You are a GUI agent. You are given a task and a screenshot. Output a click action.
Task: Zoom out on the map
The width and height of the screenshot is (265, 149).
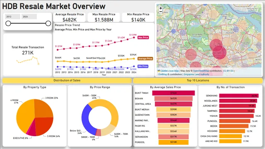point(161,12)
